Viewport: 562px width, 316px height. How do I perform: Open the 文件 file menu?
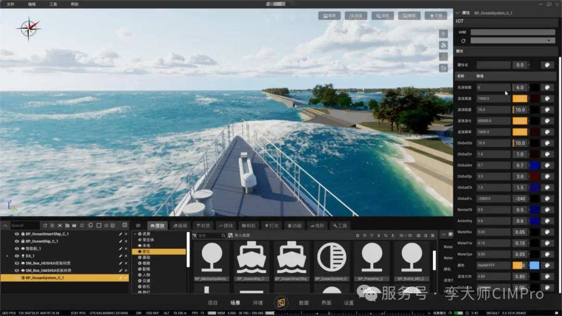click(x=10, y=4)
